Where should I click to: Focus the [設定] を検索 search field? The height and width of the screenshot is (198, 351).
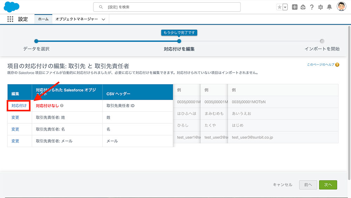click(167, 7)
